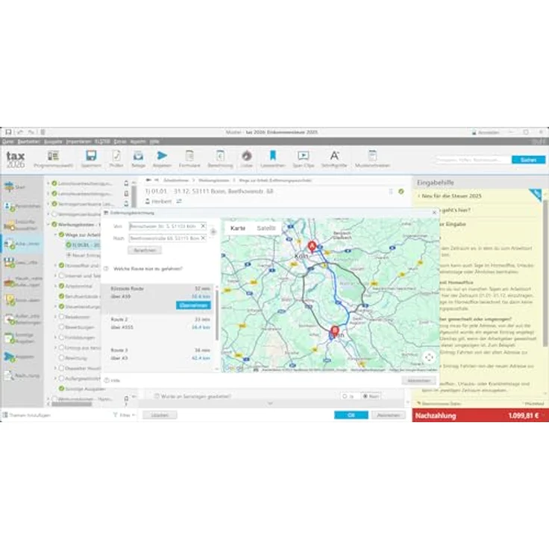
Task: Select the highlighted Arbeitnehmer sidebar section
Action: click(x=22, y=244)
